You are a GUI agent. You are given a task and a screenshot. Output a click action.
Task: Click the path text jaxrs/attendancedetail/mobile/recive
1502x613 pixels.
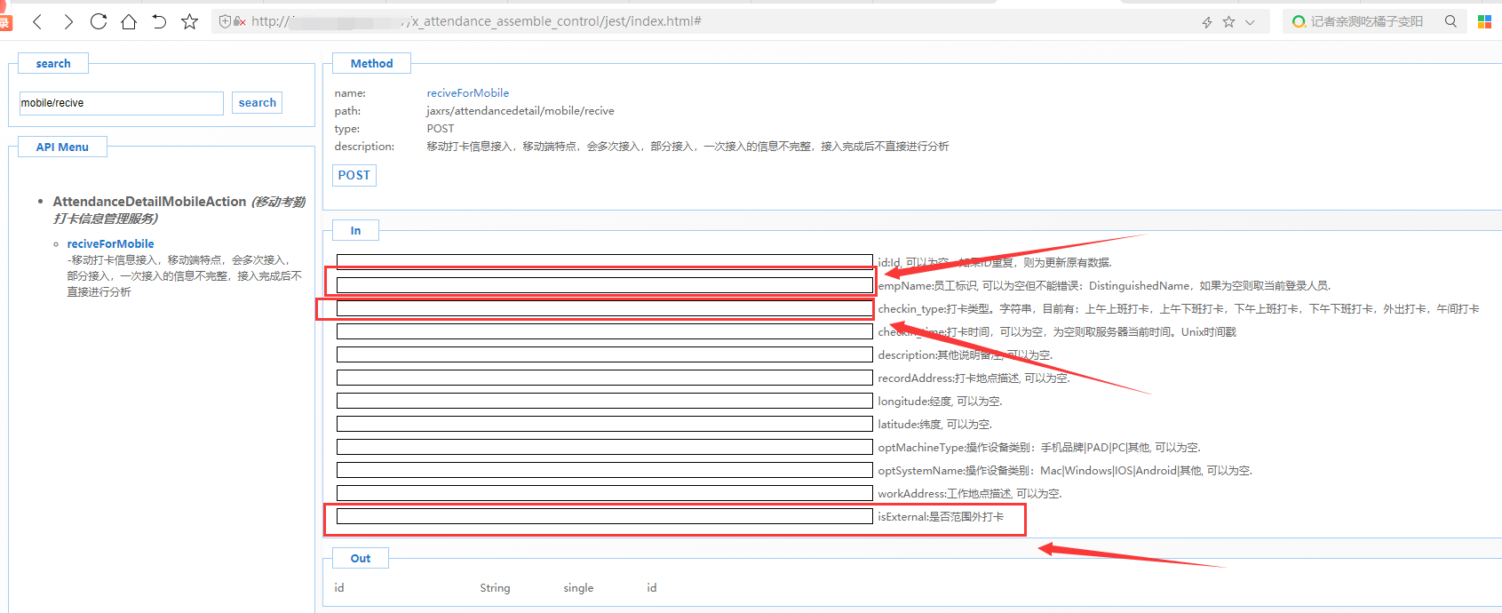coord(521,111)
